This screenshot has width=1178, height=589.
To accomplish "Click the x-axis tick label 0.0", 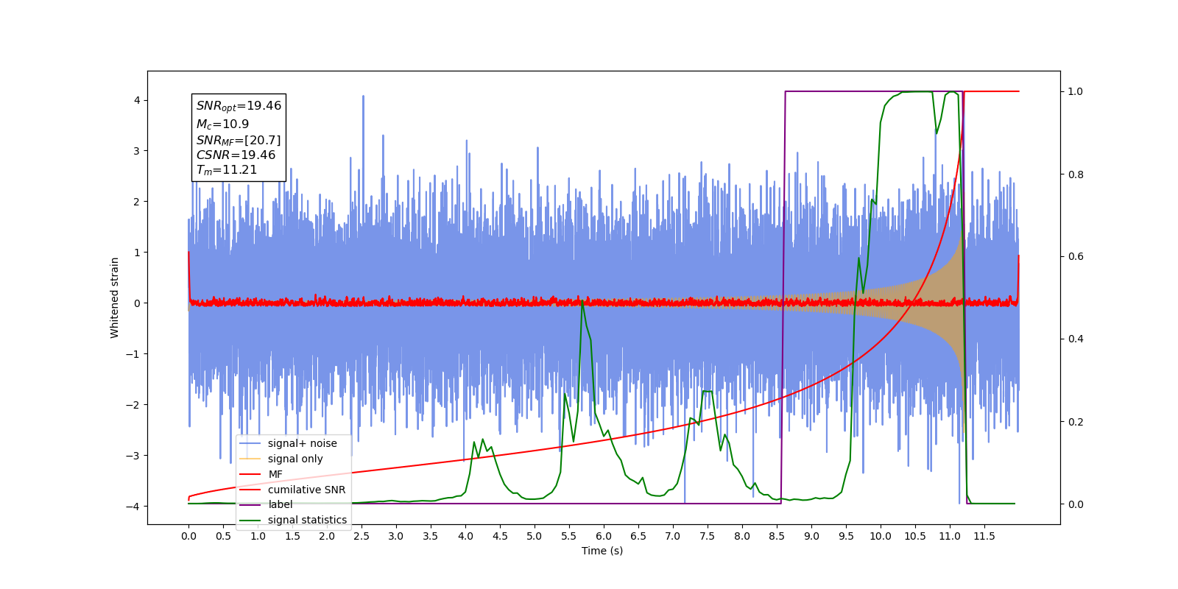I will click(188, 536).
